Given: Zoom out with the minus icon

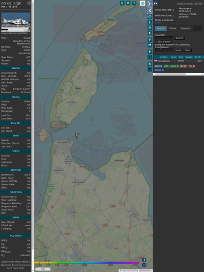Looking at the screenshot, I should click(144, 265).
